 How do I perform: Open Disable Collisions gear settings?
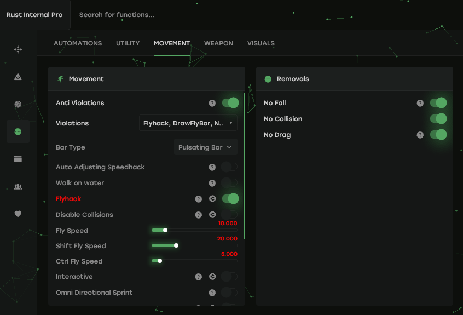[212, 215]
